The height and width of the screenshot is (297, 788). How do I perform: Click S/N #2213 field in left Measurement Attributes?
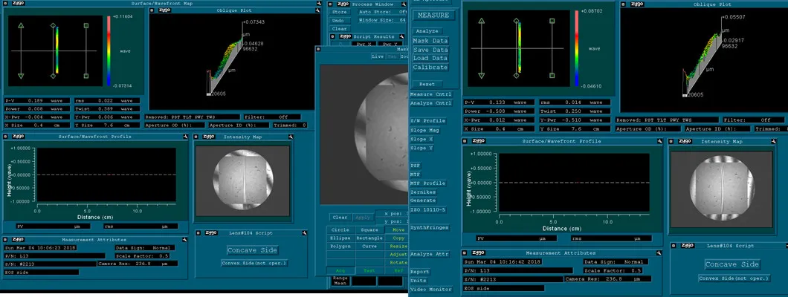(x=50, y=264)
